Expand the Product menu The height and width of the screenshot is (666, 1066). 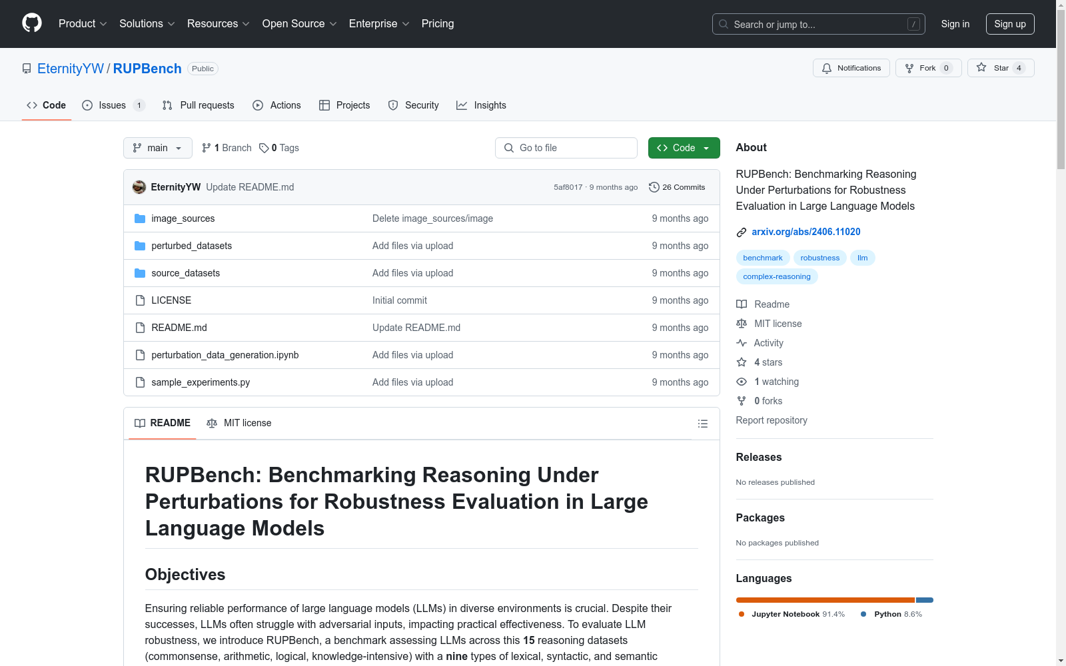(83, 23)
